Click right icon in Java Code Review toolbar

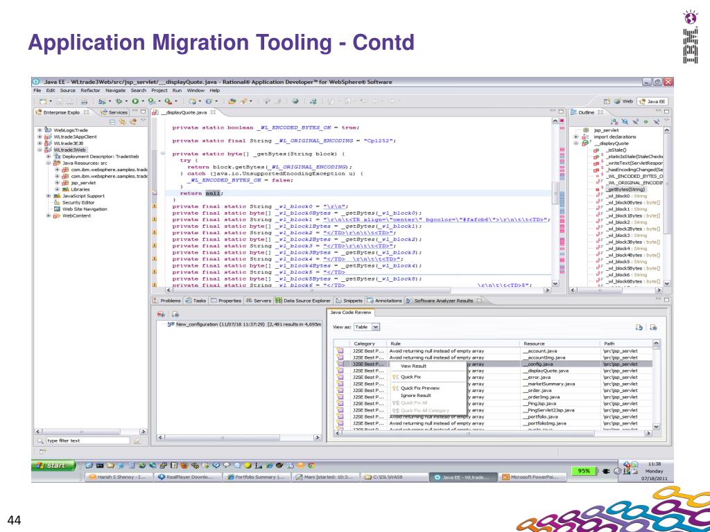pyautogui.click(x=653, y=327)
